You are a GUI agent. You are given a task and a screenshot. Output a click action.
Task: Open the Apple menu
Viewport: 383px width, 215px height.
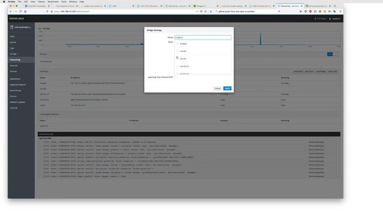coord(4,1)
